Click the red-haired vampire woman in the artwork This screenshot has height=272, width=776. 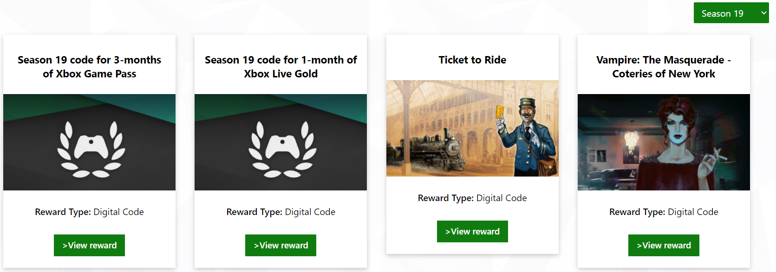click(679, 139)
